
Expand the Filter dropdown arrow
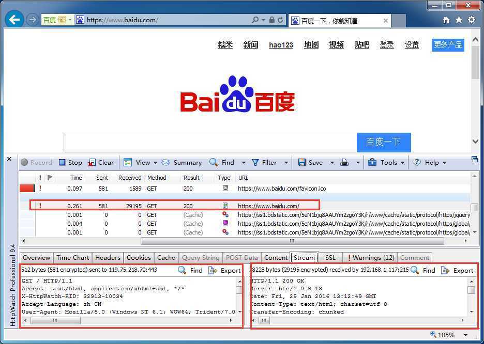pos(286,163)
